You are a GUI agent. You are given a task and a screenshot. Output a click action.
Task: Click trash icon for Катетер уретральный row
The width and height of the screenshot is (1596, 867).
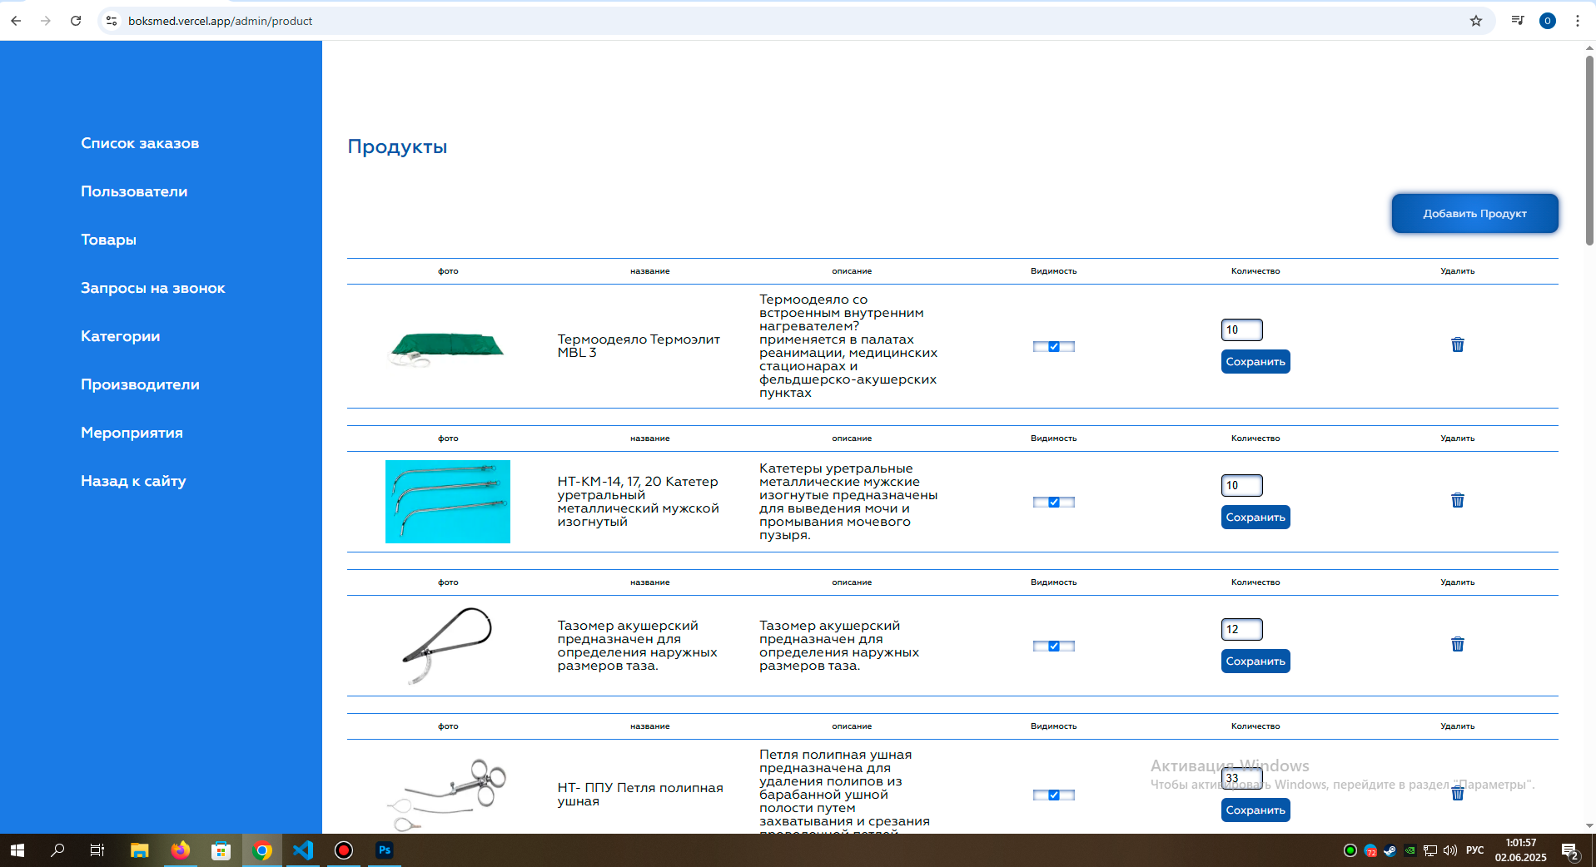click(x=1457, y=500)
